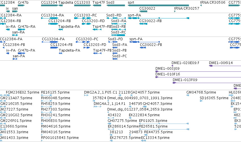Open EST DMG4A.2_1.J14.F1 label
The width and height of the screenshot is (241, 142).
click(110, 104)
